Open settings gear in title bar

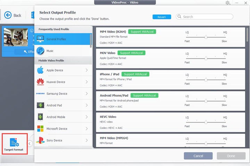(227, 3)
